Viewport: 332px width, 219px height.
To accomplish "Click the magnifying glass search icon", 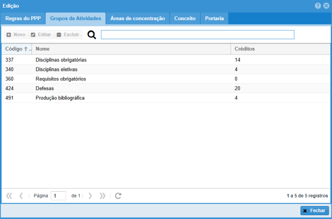I will click(92, 35).
